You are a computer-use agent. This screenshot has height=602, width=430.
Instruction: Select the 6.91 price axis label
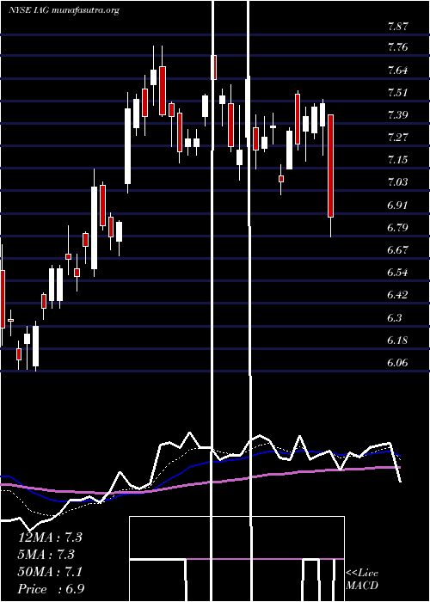point(397,205)
